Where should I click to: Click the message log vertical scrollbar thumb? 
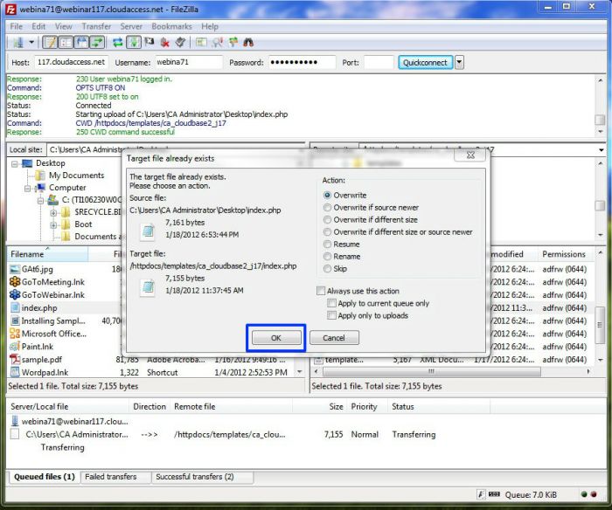pos(600,120)
